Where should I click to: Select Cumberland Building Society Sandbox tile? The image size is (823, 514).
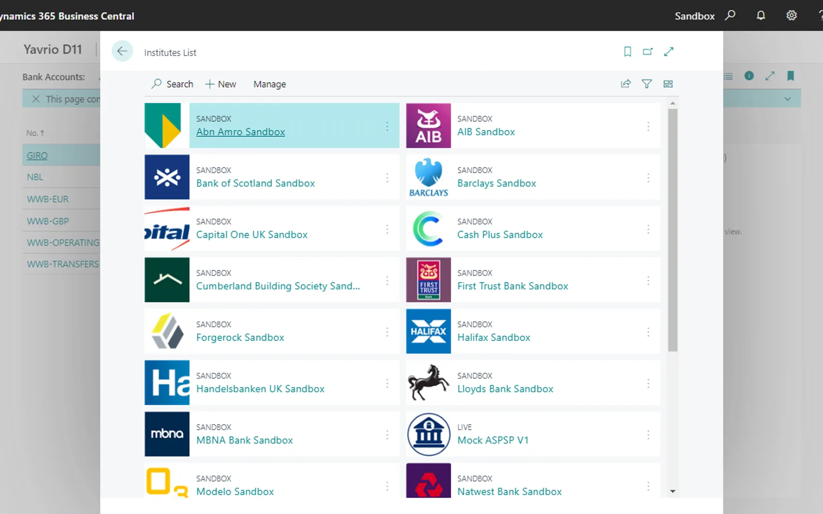click(x=272, y=280)
